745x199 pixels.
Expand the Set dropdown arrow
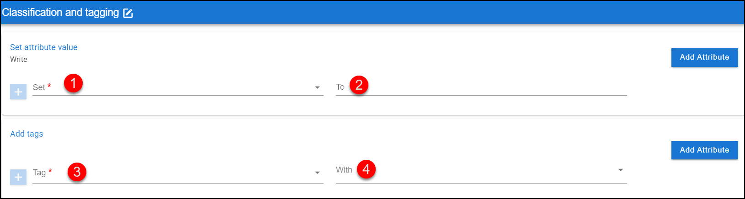[x=317, y=87]
